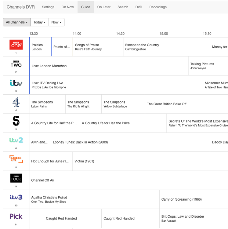Select Alvin and... on ITV2

coord(40,142)
